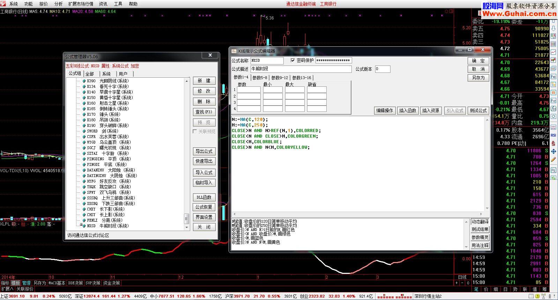This screenshot has width=558, height=300.
Task: Open the 访问通达信公式讨论区 link
Action: (88, 235)
